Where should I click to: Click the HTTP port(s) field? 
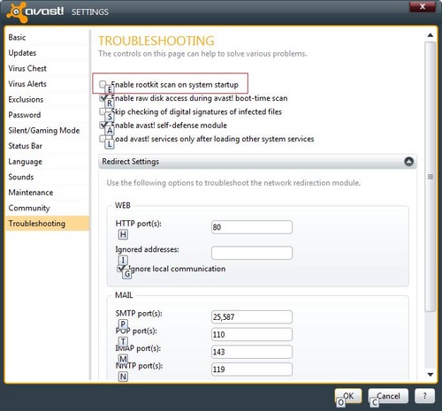pyautogui.click(x=252, y=227)
